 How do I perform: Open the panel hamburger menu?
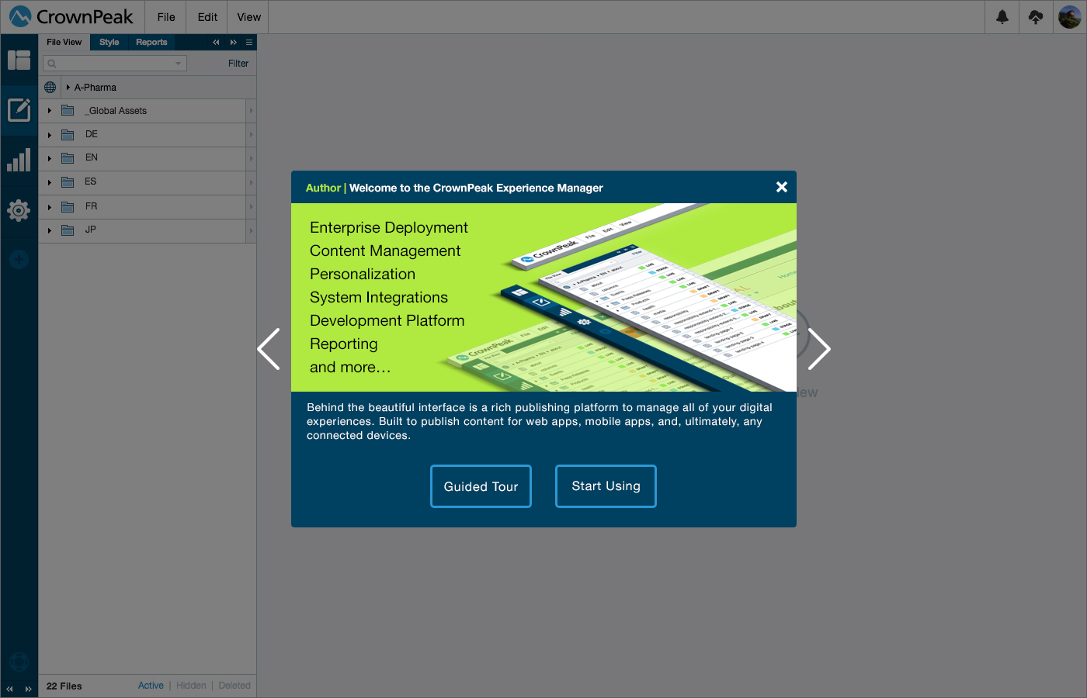[x=249, y=43]
